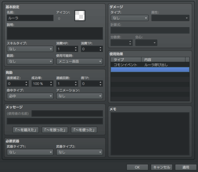Image resolution: width=198 pixels, height=172 pixels.
Task: Click the 内容 column header in 使用効果
Action: click(163, 60)
